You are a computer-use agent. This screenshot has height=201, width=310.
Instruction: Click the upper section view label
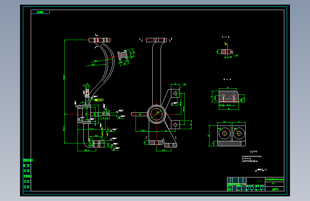coord(226,37)
